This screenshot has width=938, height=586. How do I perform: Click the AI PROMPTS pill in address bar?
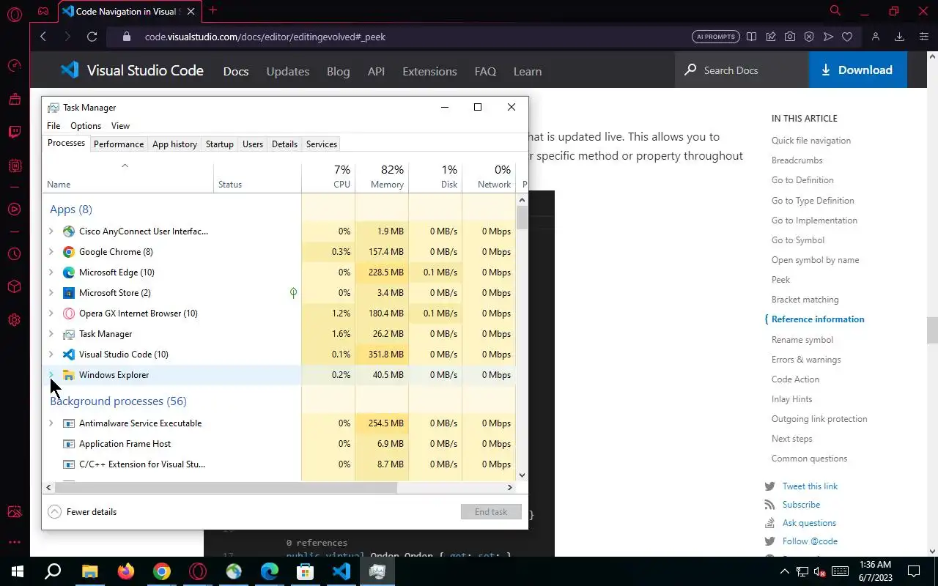click(x=716, y=37)
